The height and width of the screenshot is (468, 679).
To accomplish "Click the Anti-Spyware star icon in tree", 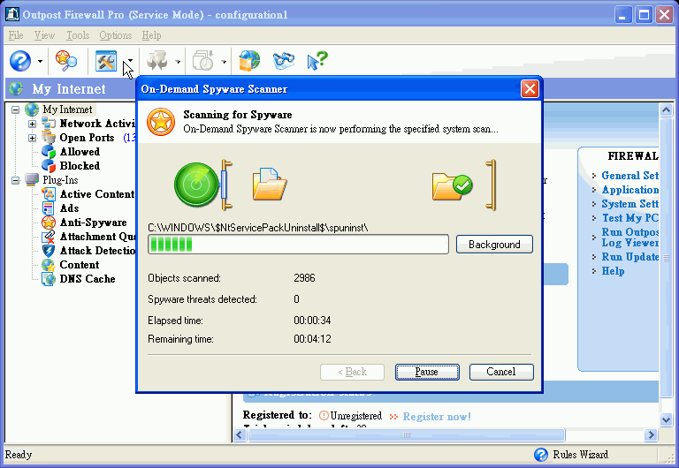I will point(49,223).
